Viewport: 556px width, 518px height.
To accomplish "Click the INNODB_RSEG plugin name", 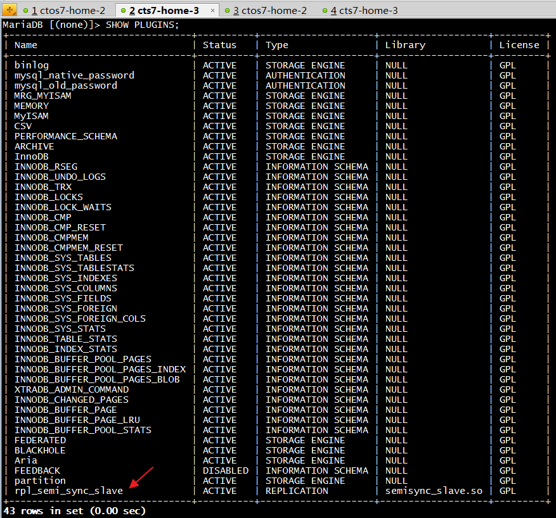I will [x=46, y=167].
